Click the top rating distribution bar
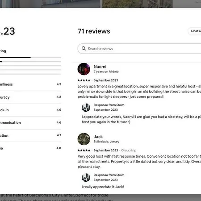The image size is (201, 201). click(x=30, y=58)
